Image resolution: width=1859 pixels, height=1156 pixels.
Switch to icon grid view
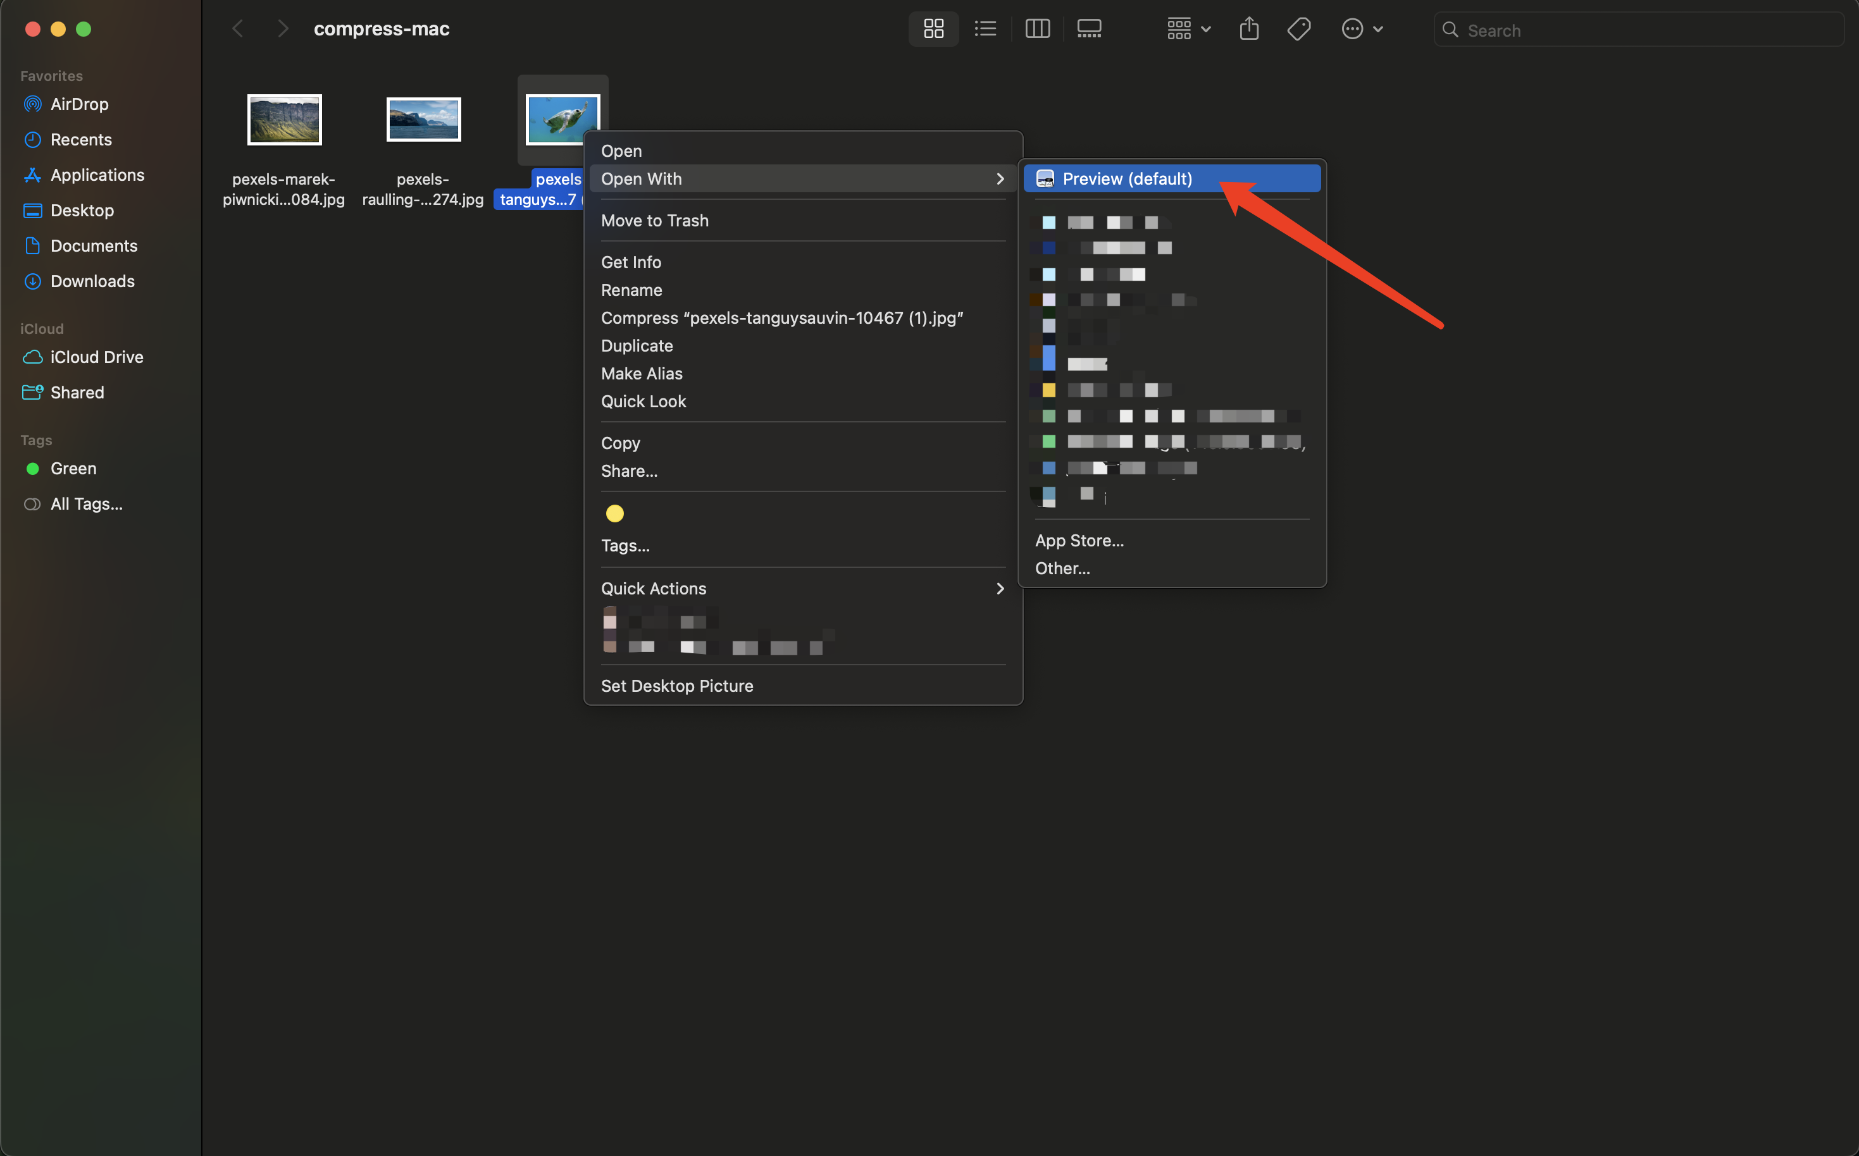coord(933,28)
